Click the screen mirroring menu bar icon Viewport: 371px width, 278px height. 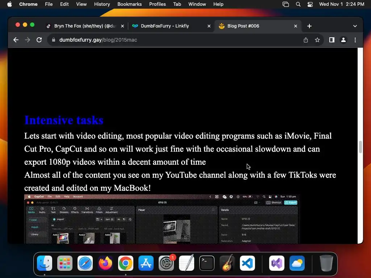coord(285,4)
